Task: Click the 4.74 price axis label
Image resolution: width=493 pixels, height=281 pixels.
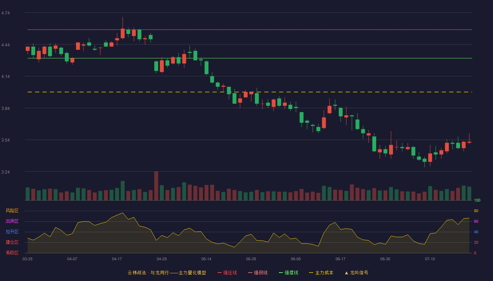Action: click(6, 13)
